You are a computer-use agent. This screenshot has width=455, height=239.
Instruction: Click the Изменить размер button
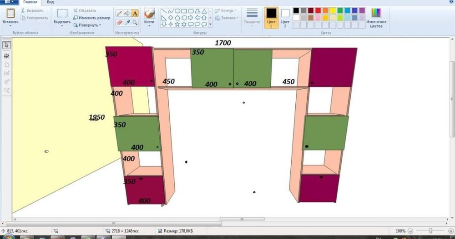pyautogui.click(x=92, y=18)
